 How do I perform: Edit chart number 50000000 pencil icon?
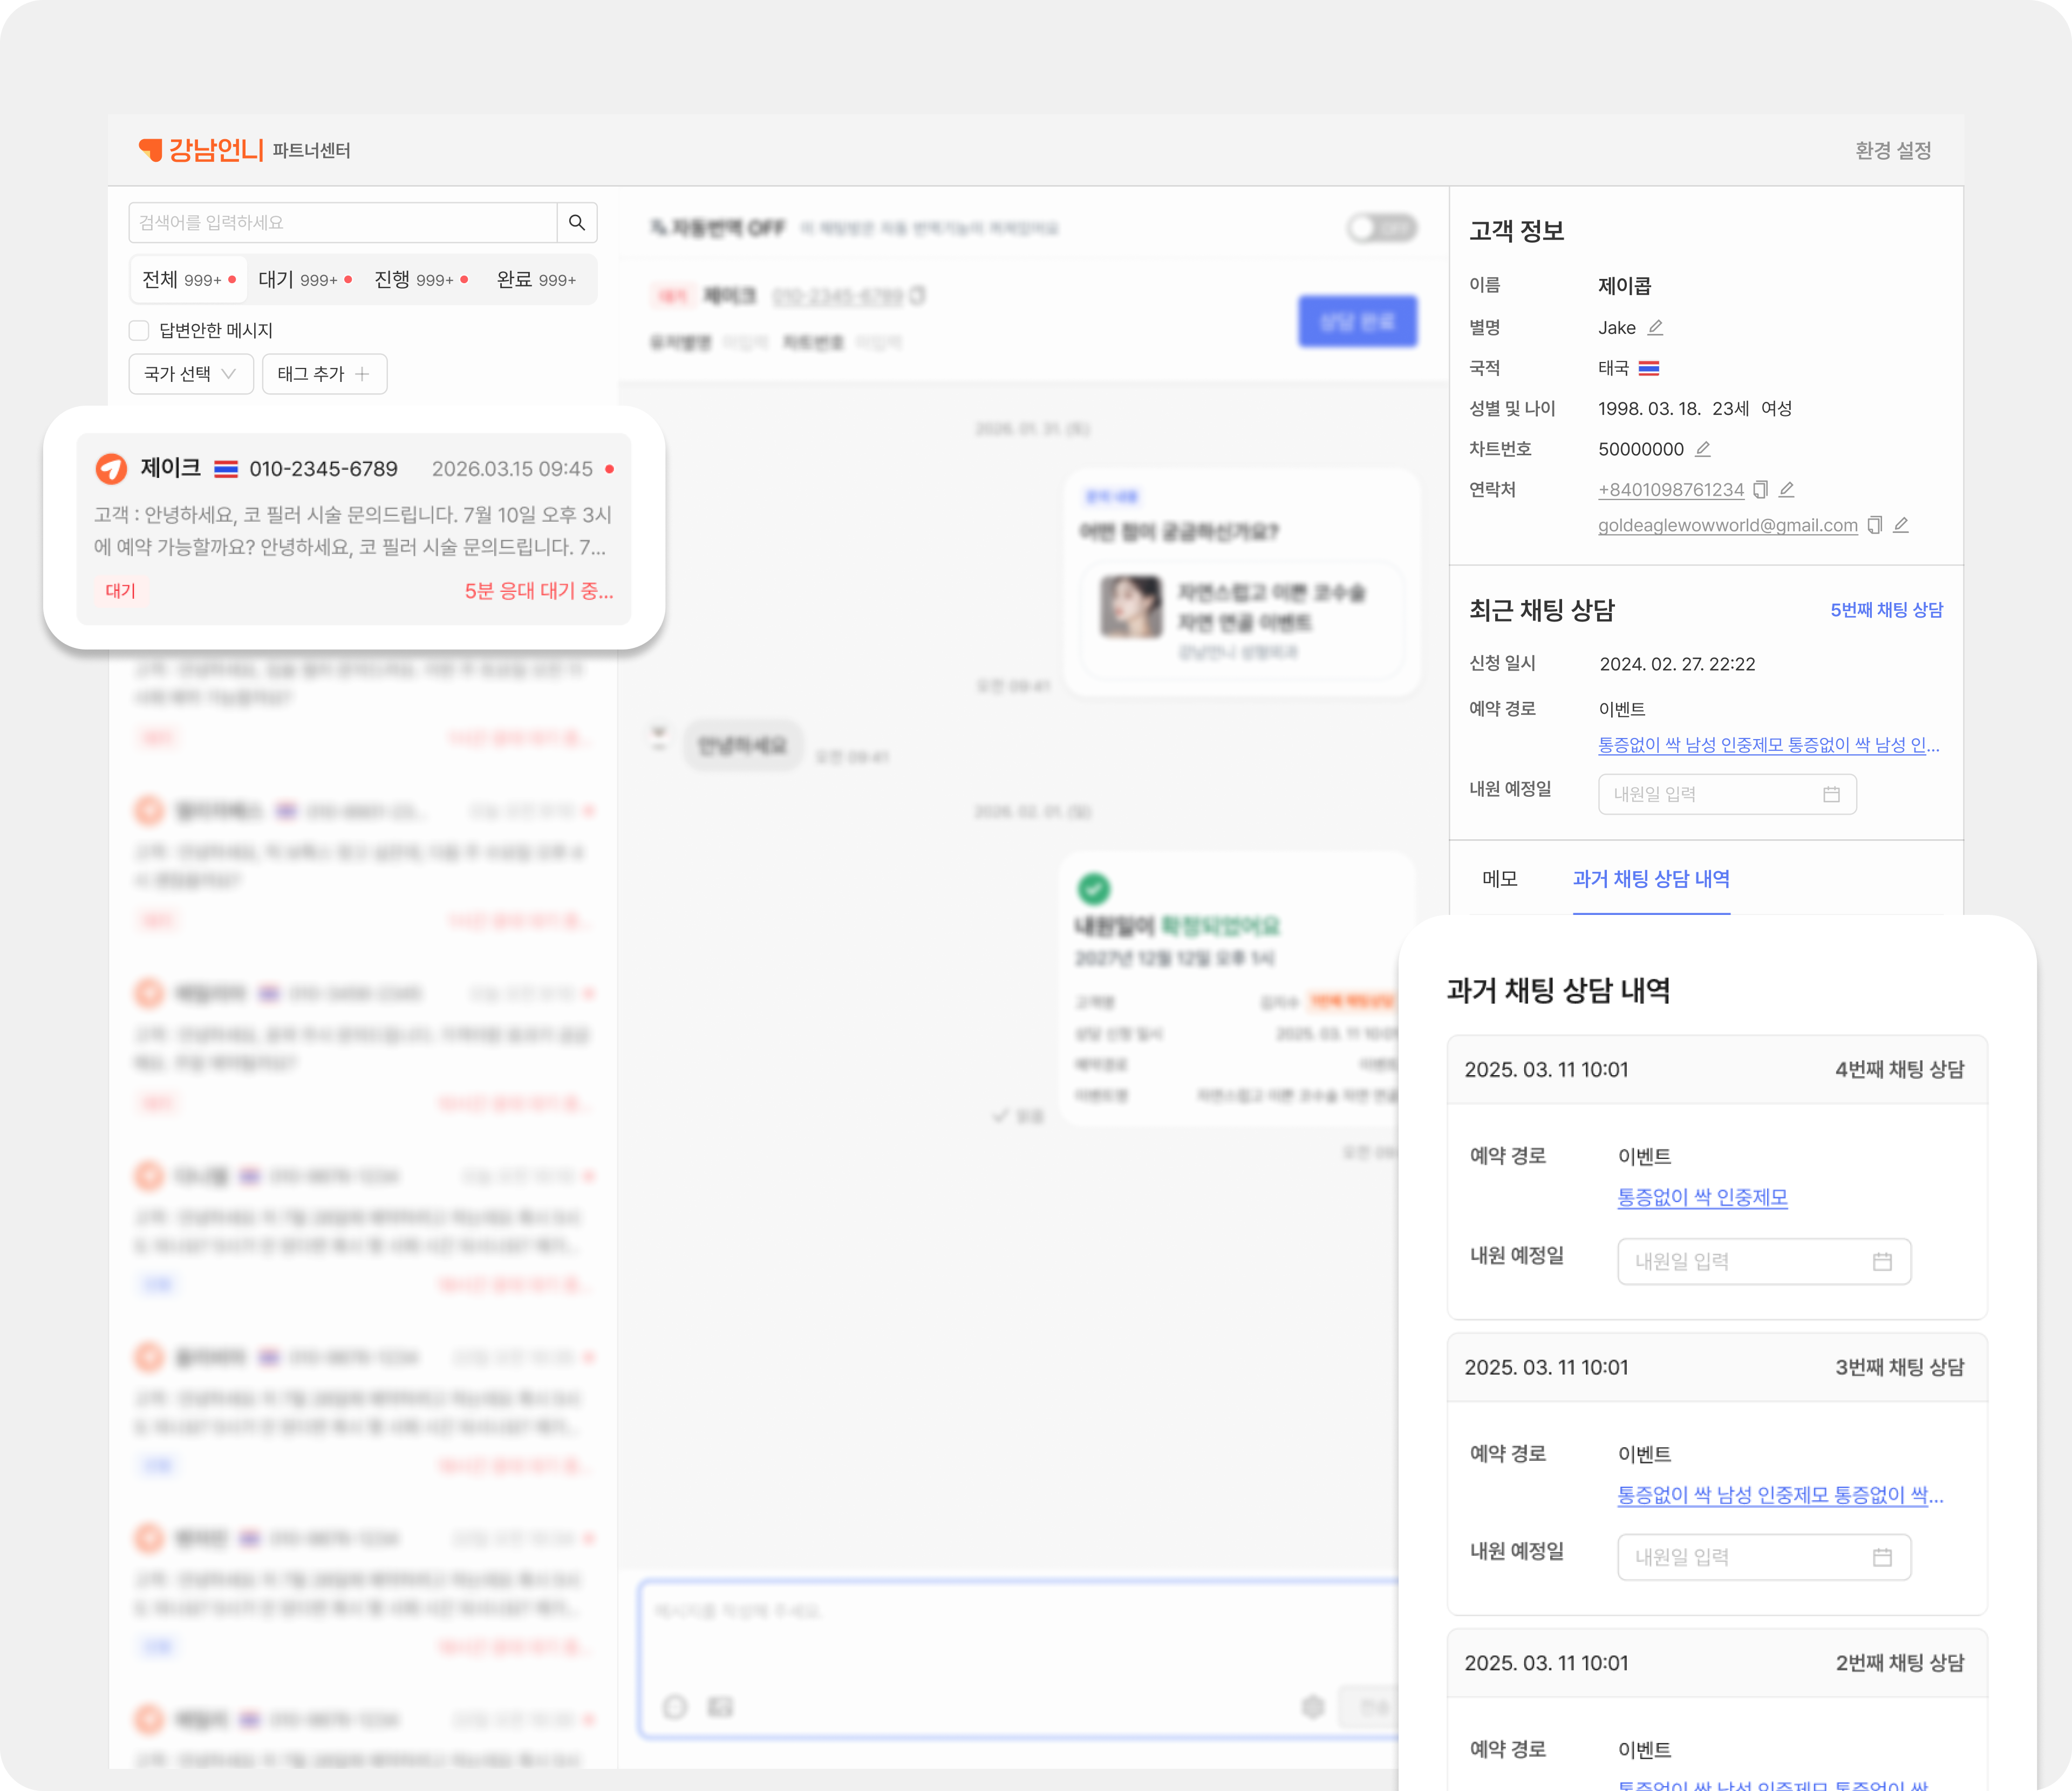pyautogui.click(x=1703, y=449)
